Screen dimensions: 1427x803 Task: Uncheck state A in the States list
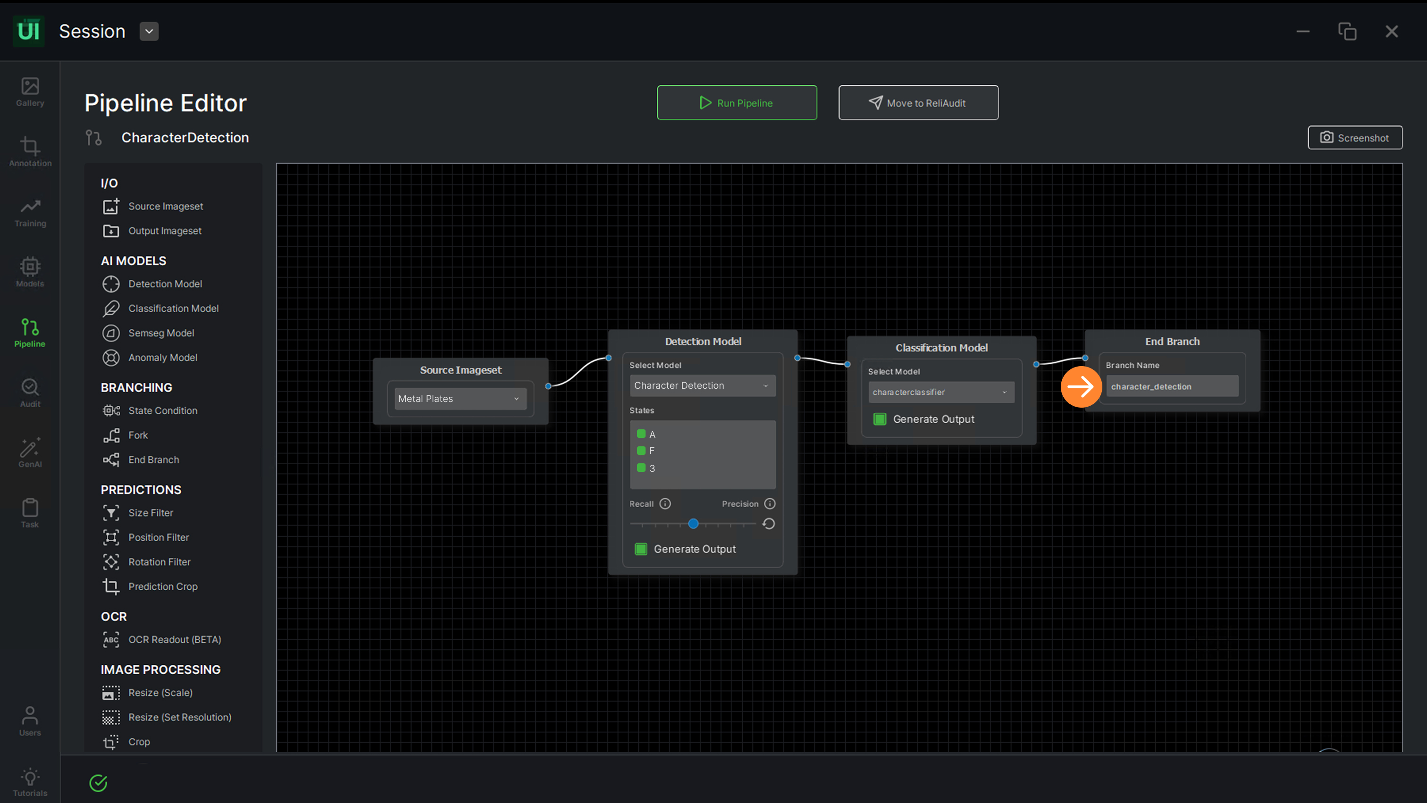point(641,434)
